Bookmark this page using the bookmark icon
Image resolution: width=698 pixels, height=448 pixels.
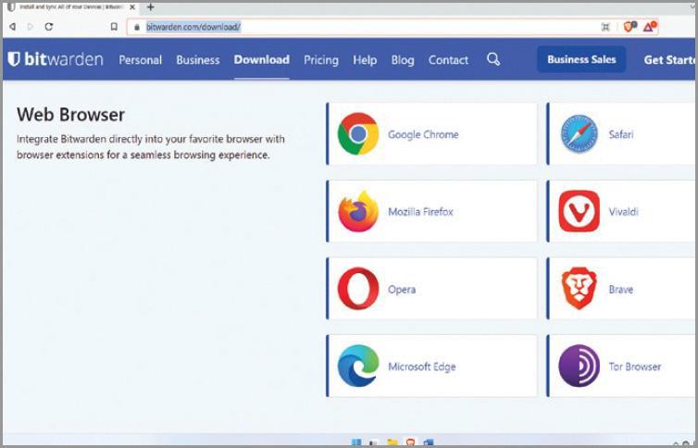(x=114, y=27)
